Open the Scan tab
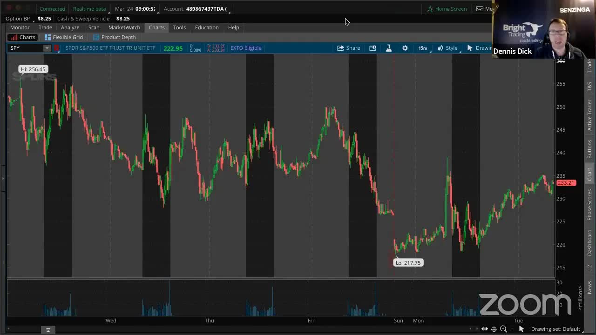This screenshot has width=596, height=335. click(x=94, y=27)
